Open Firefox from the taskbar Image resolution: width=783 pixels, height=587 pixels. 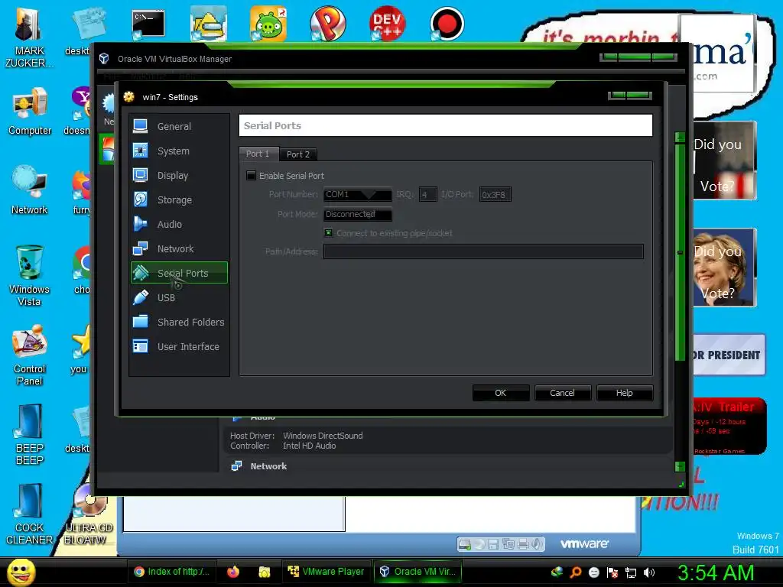pos(233,572)
